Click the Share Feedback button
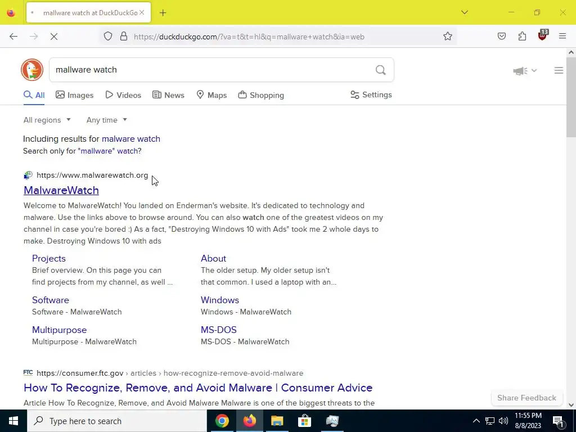Image resolution: width=576 pixels, height=432 pixels. tap(526, 398)
